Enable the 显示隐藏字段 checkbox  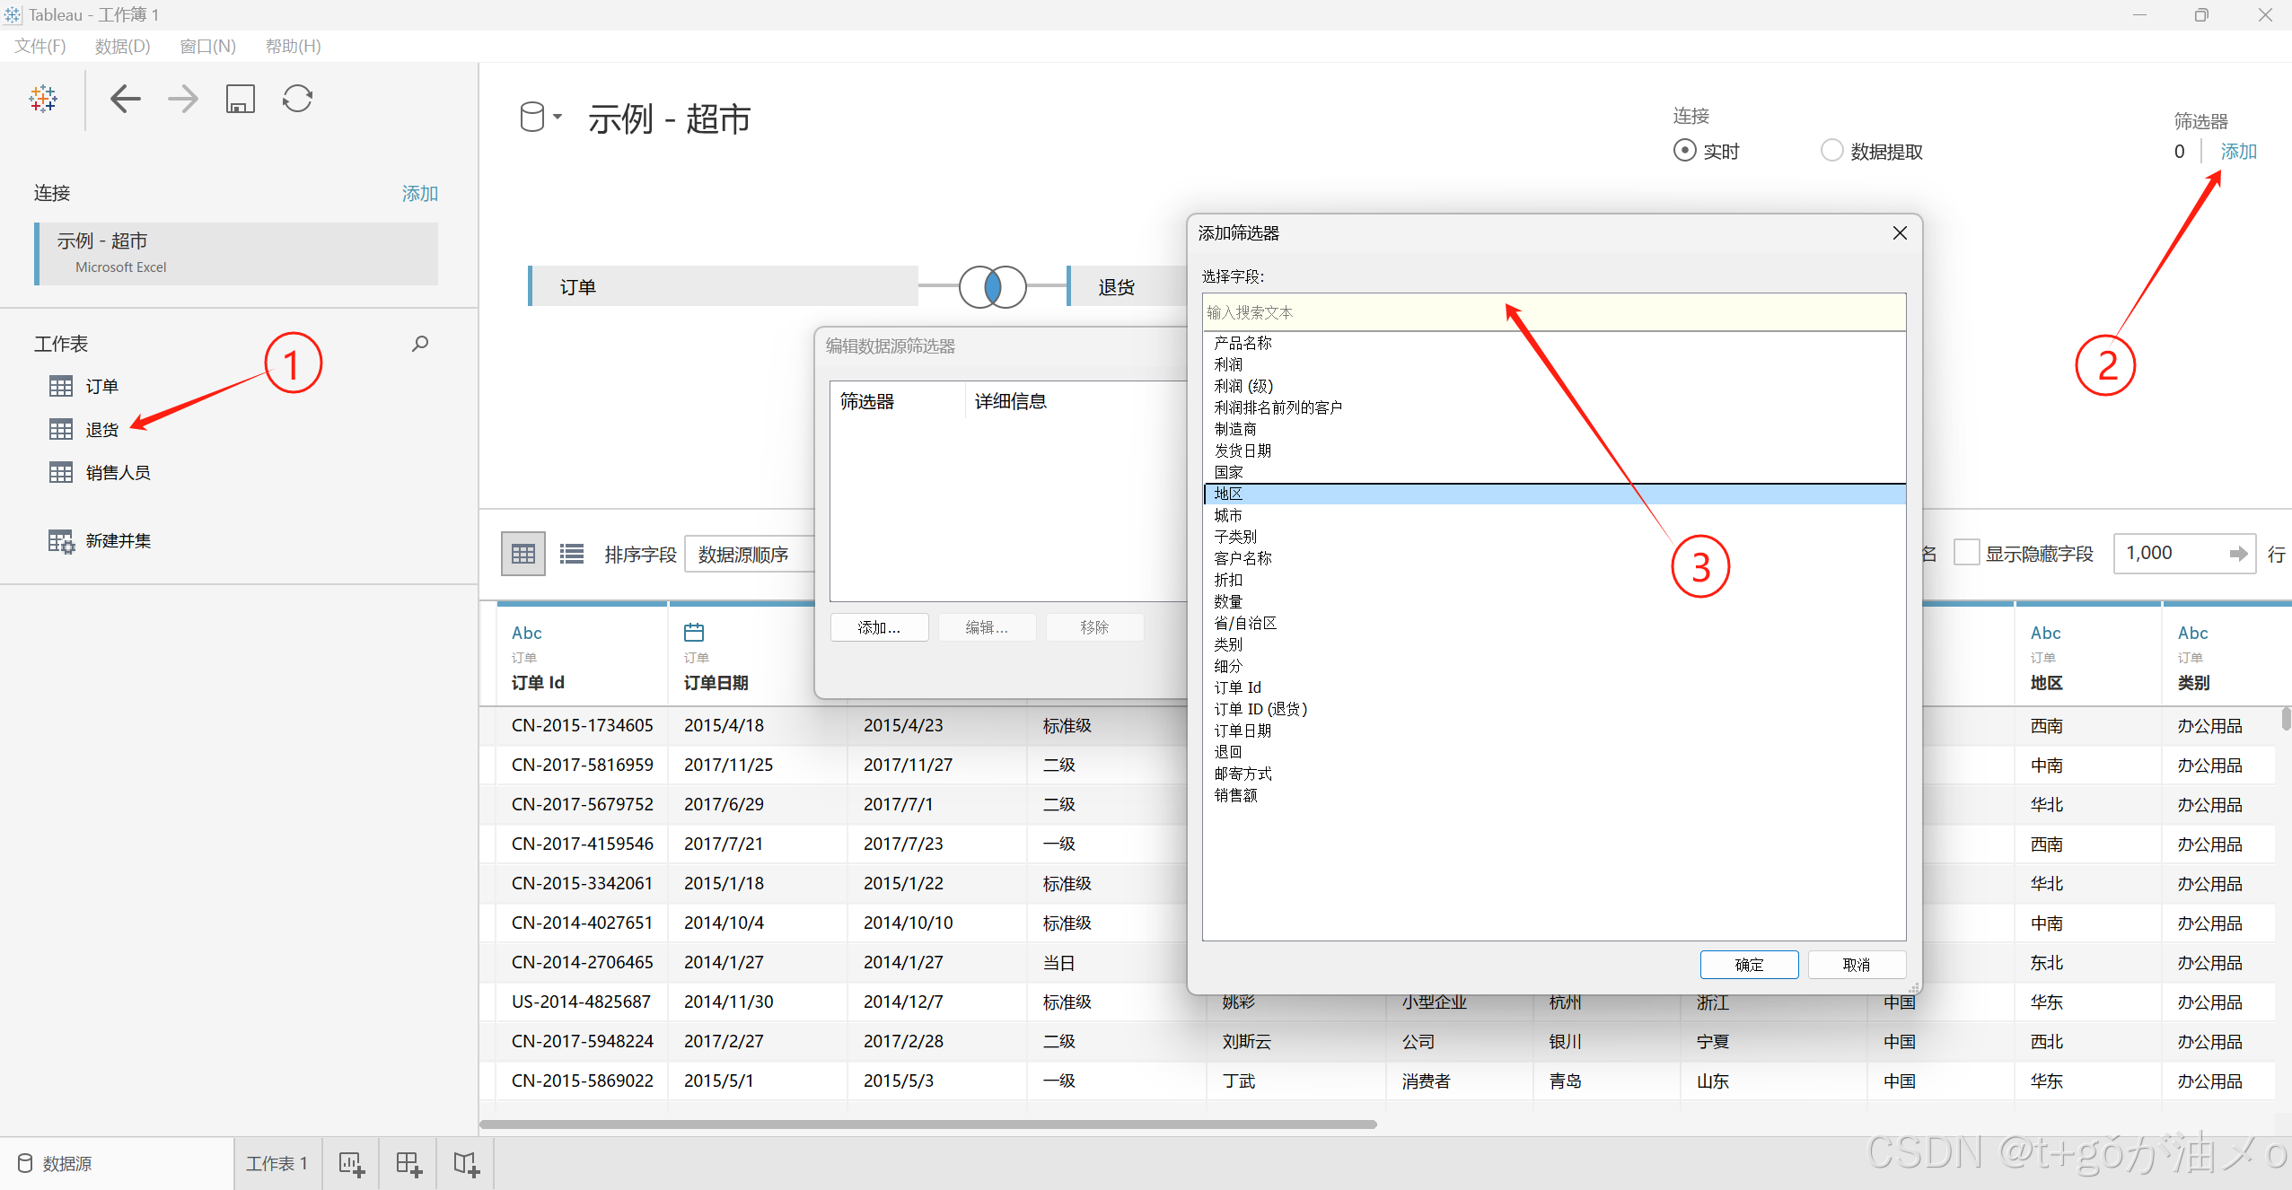(1966, 553)
